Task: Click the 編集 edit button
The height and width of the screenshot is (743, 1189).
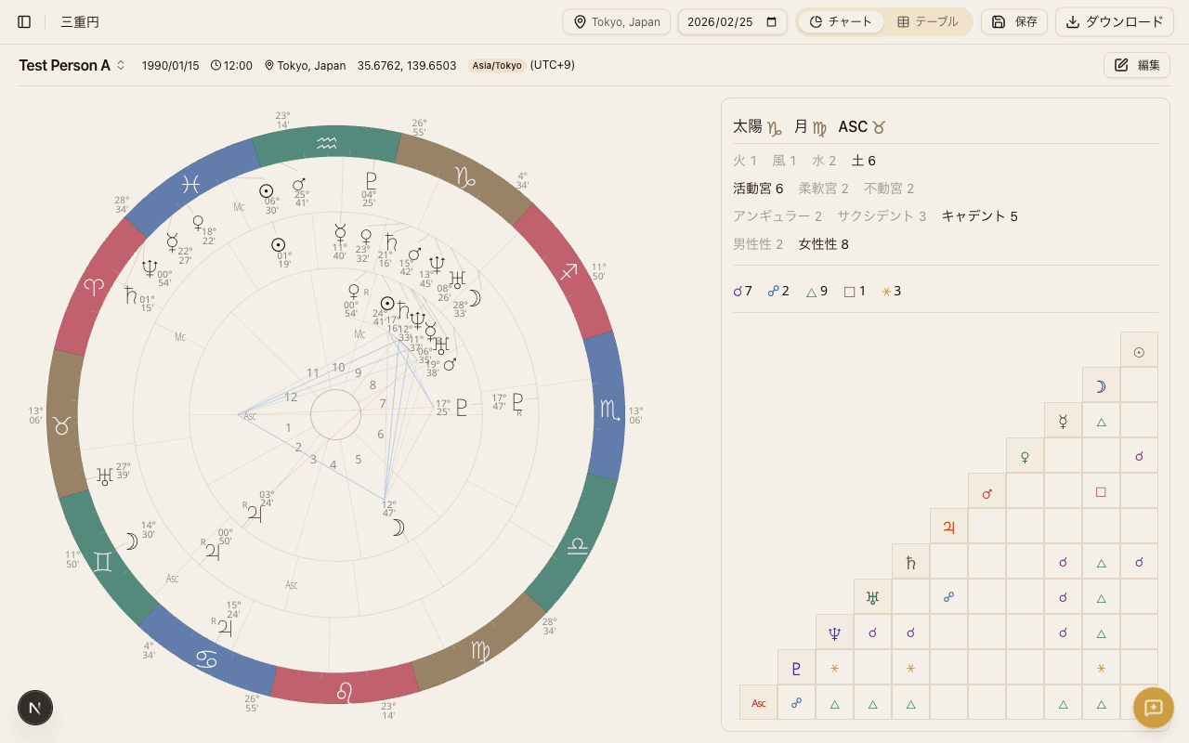Action: point(1136,65)
